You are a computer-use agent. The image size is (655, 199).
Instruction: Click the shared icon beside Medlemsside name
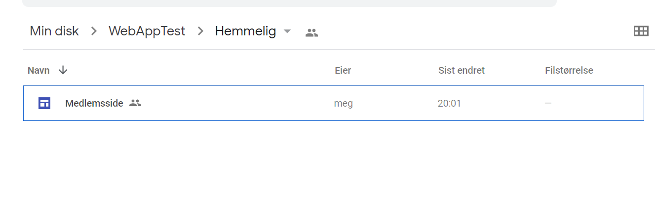click(x=135, y=103)
